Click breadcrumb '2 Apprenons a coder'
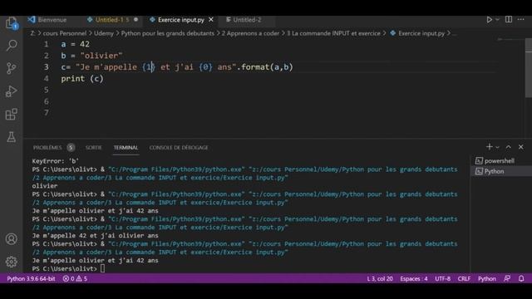Viewport: 532px width, 299px height. 250,33
